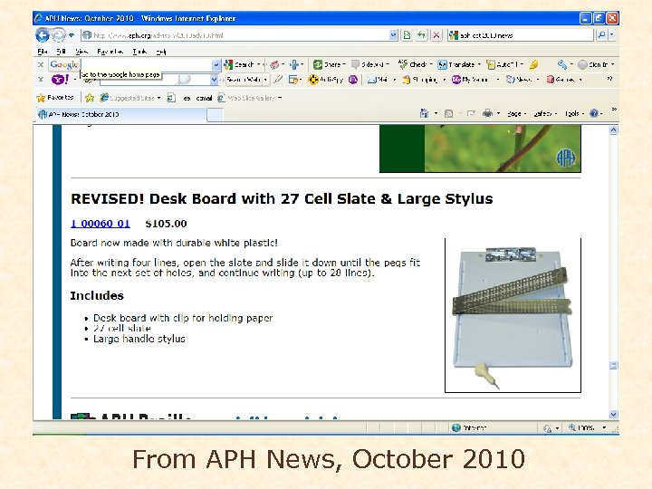
Task: Open the Favorites menu in menu bar
Action: coord(110,52)
